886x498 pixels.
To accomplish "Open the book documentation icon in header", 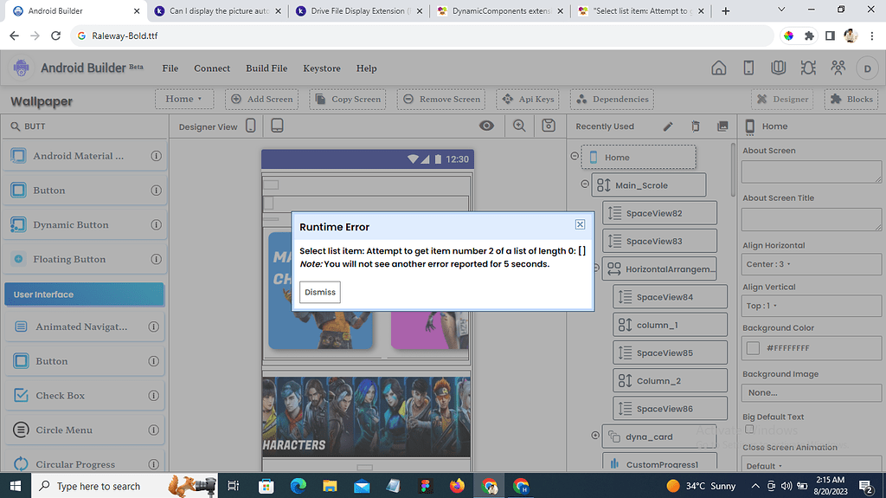I will 778,68.
